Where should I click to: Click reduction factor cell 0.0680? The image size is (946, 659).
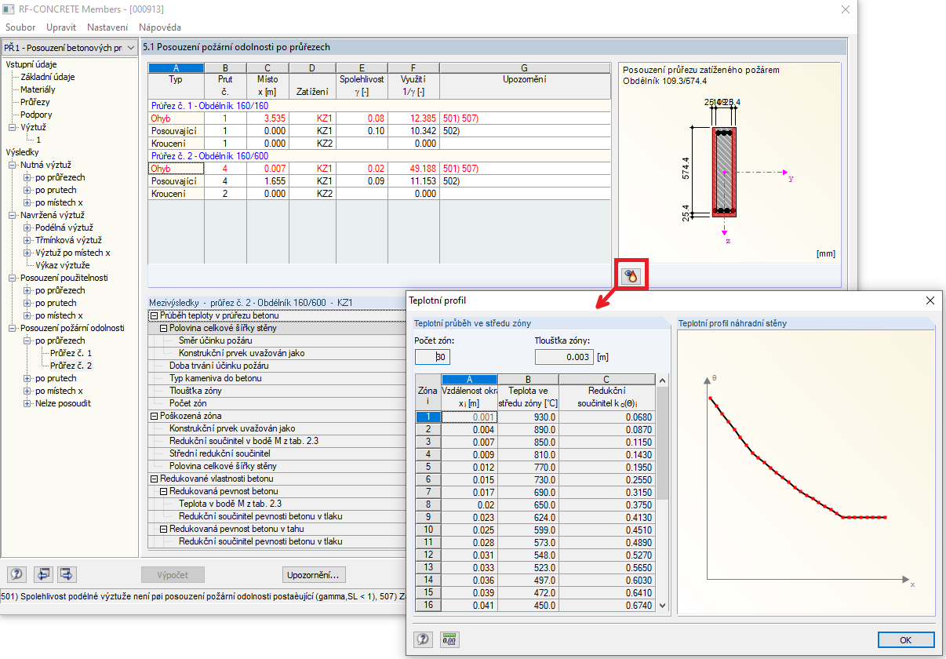point(607,417)
